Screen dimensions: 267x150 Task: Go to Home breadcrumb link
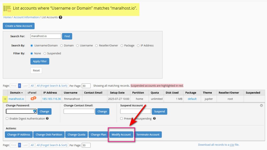[x=7, y=17]
